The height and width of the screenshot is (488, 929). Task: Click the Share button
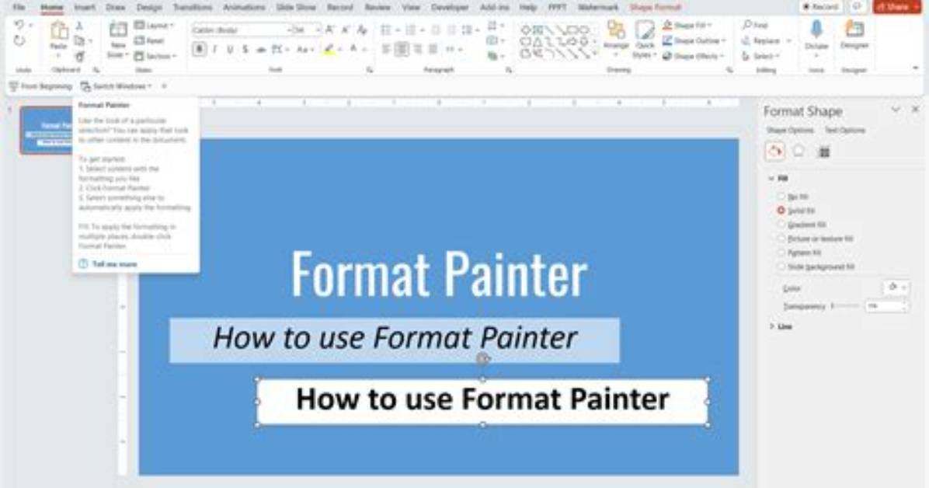click(897, 6)
